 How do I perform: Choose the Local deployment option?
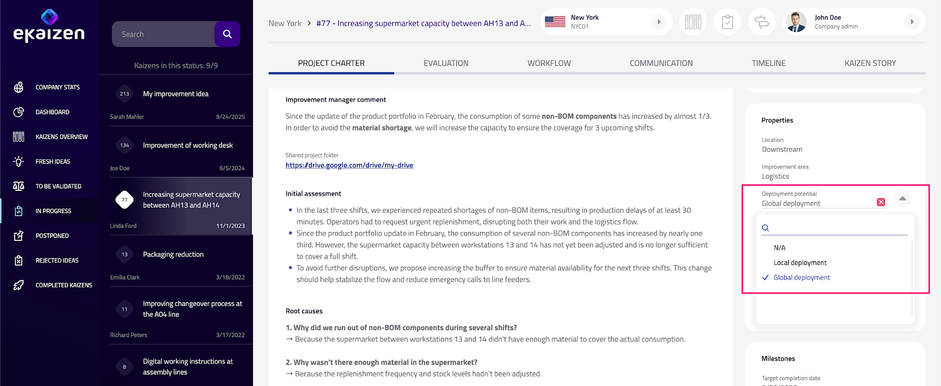tap(800, 263)
